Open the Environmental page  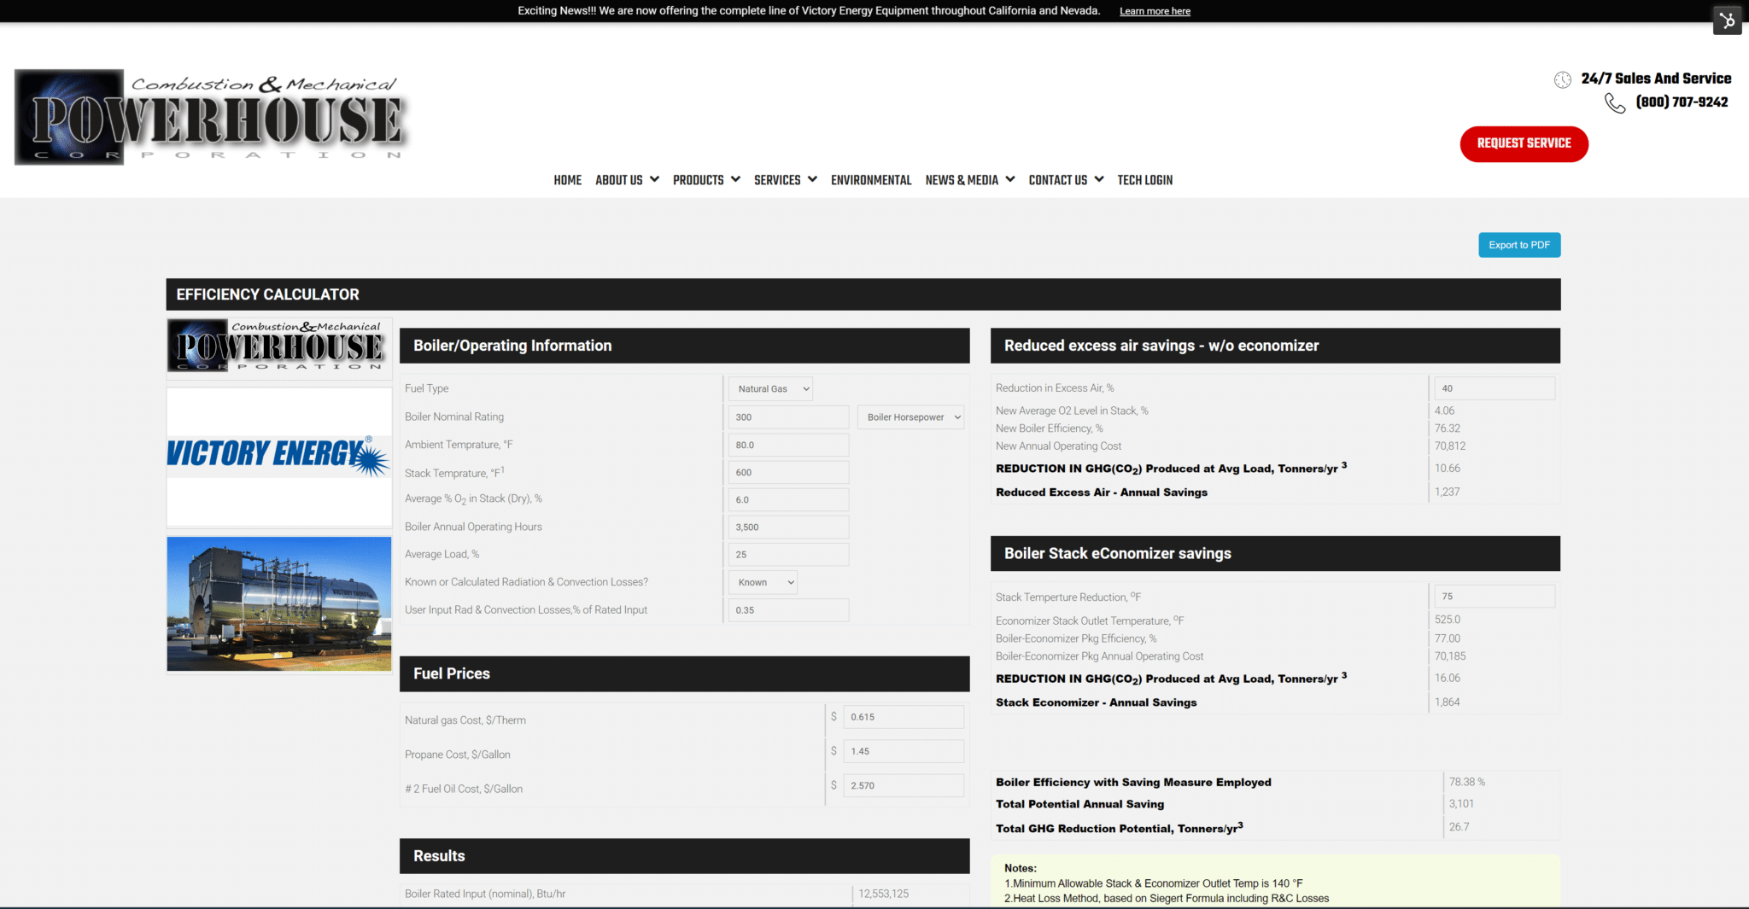pyautogui.click(x=870, y=180)
